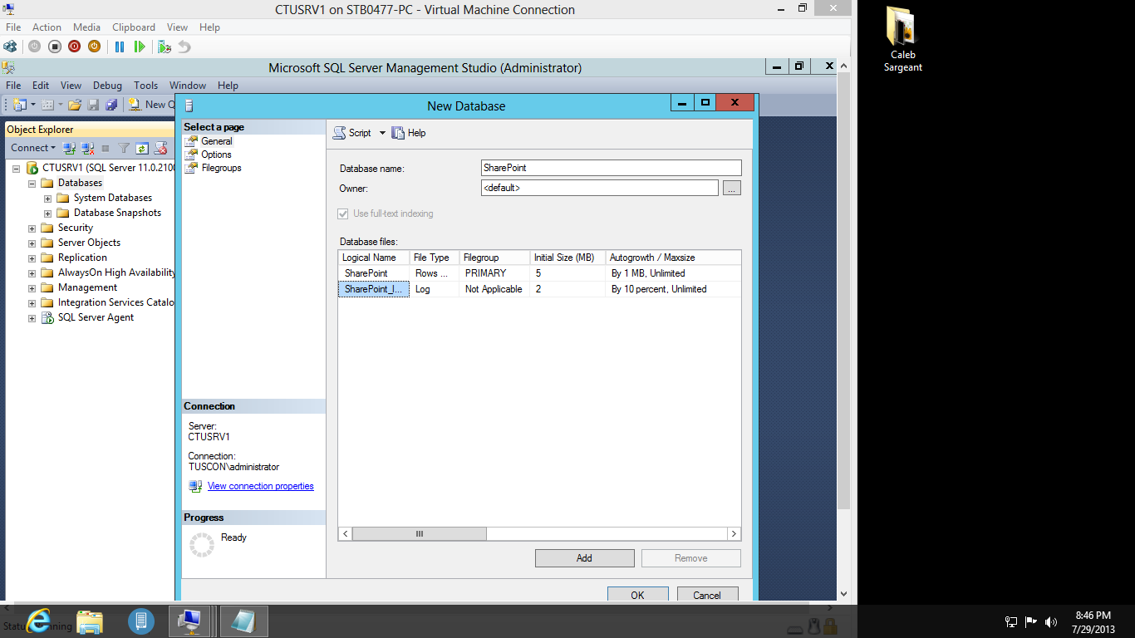The width and height of the screenshot is (1135, 638).
Task: Click the Autogrowth / Maxsize column header
Action: 673,258
